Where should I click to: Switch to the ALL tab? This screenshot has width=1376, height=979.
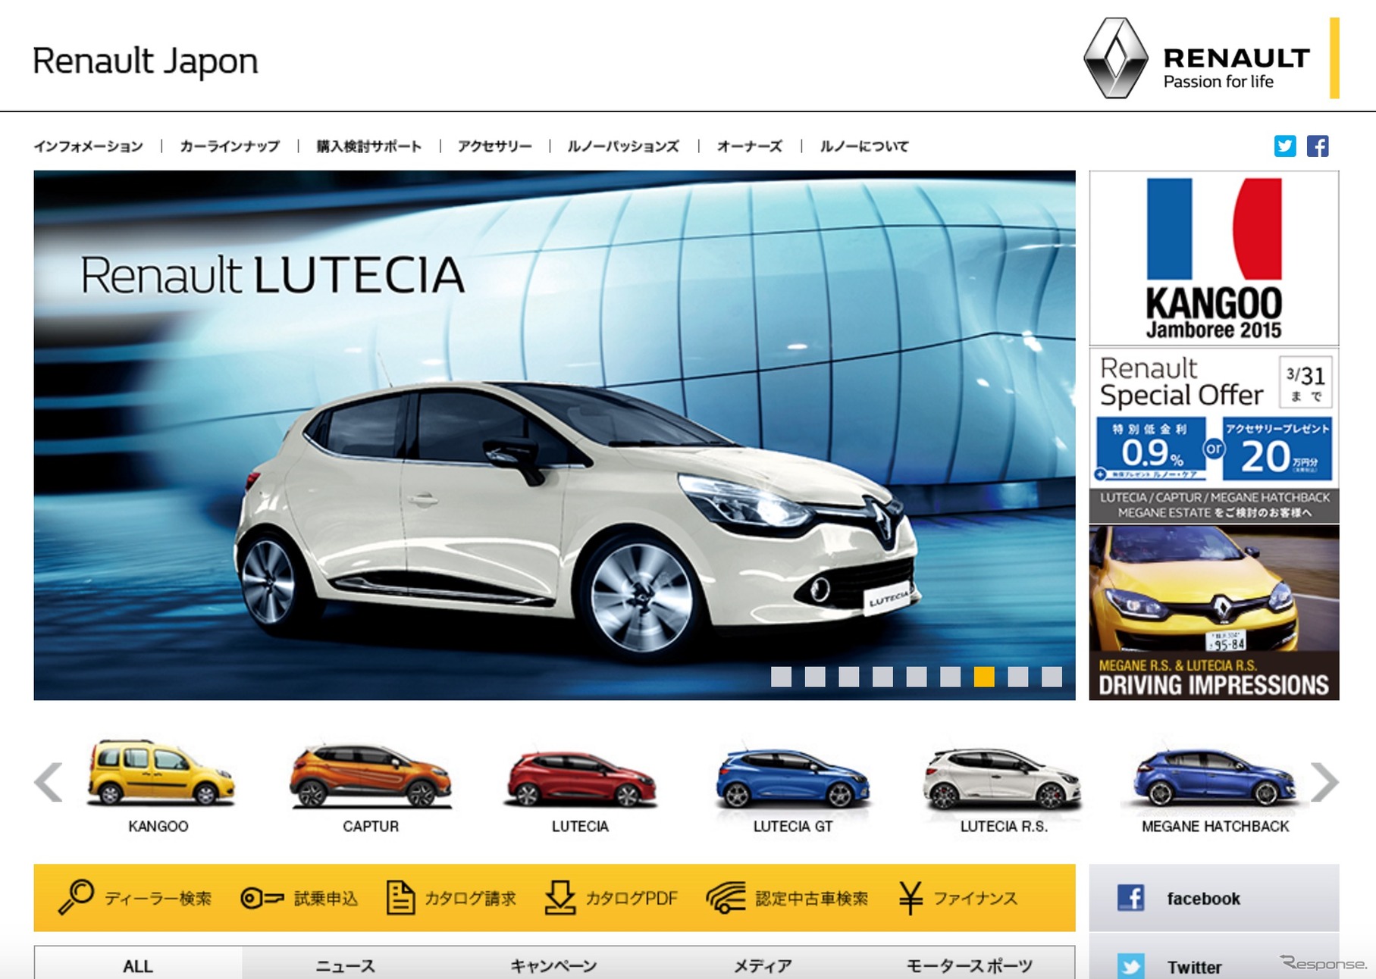(x=138, y=964)
